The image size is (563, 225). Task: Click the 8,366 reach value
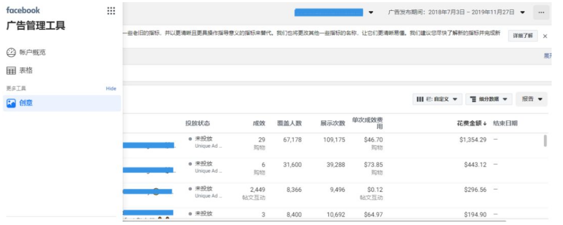coord(294,189)
